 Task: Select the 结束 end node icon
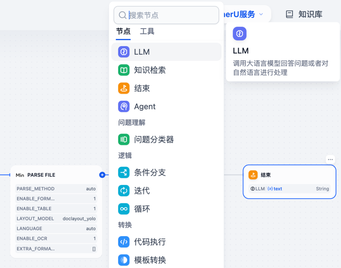[123, 88]
